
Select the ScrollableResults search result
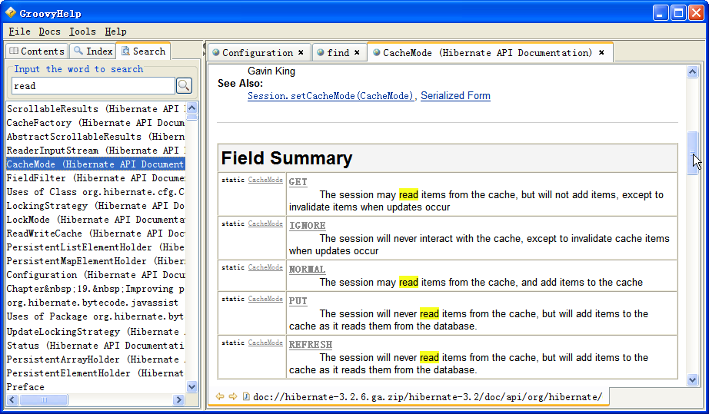(x=95, y=109)
